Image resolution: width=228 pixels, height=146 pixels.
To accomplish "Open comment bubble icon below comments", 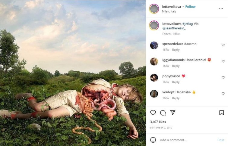I will [163, 113].
